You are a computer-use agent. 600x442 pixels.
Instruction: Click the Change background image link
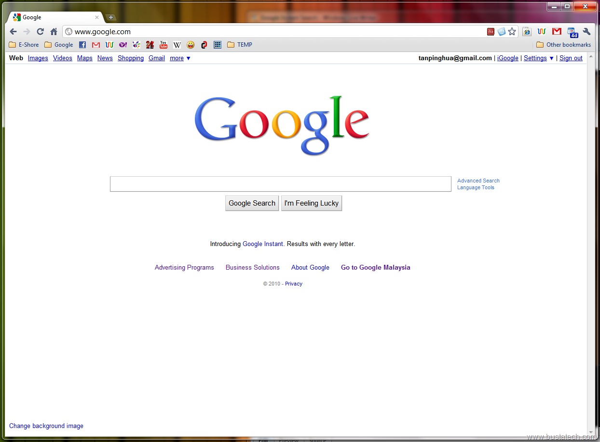point(46,426)
